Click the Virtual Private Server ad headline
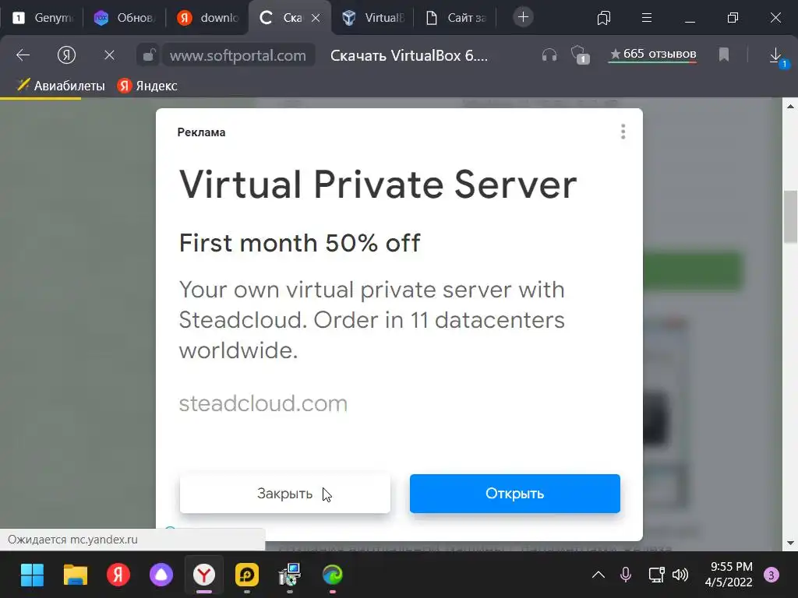The width and height of the screenshot is (798, 598). (x=378, y=184)
